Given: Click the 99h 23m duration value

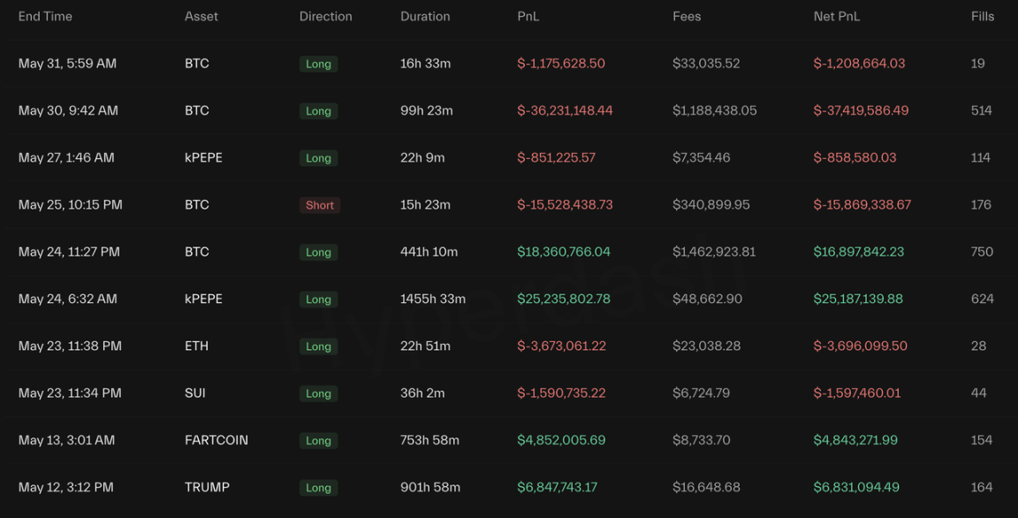Looking at the screenshot, I should click(x=426, y=111).
